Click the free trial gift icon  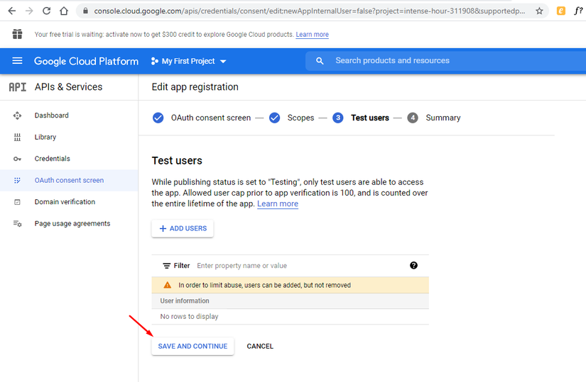click(x=17, y=34)
